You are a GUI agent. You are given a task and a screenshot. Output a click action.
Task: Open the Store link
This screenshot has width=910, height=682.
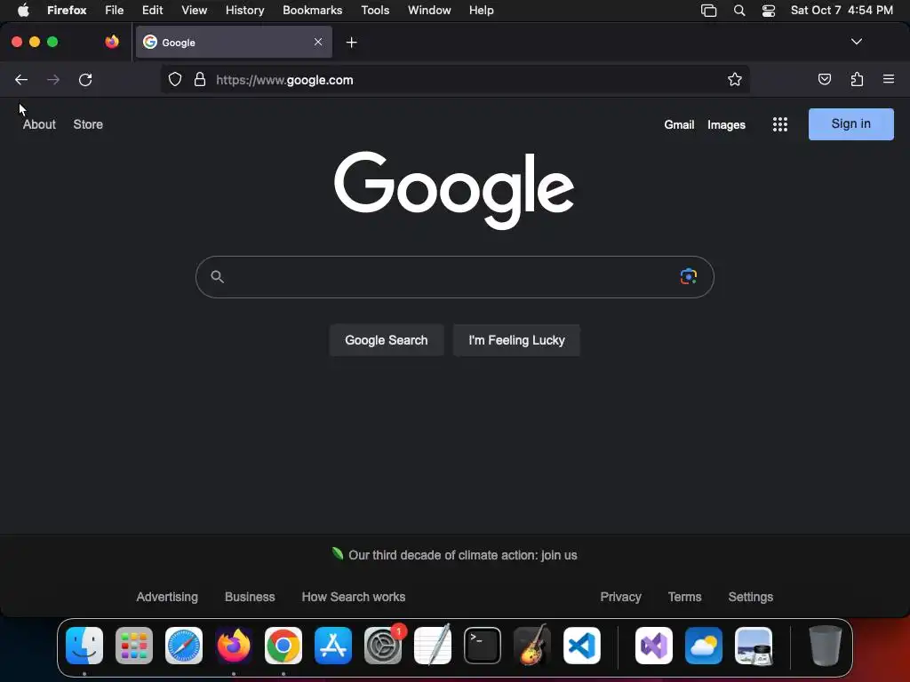(x=88, y=124)
